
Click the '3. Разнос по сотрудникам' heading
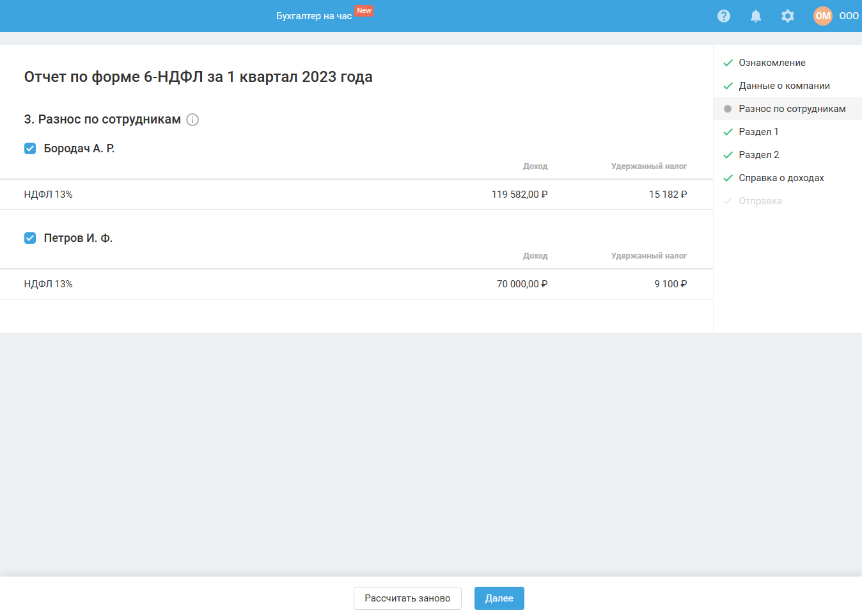pos(102,120)
